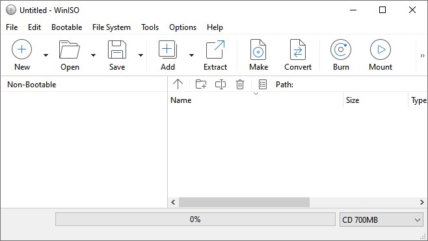Click the Mount toolbar icon
Image resolution: width=428 pixels, height=241 pixels.
tap(381, 50)
